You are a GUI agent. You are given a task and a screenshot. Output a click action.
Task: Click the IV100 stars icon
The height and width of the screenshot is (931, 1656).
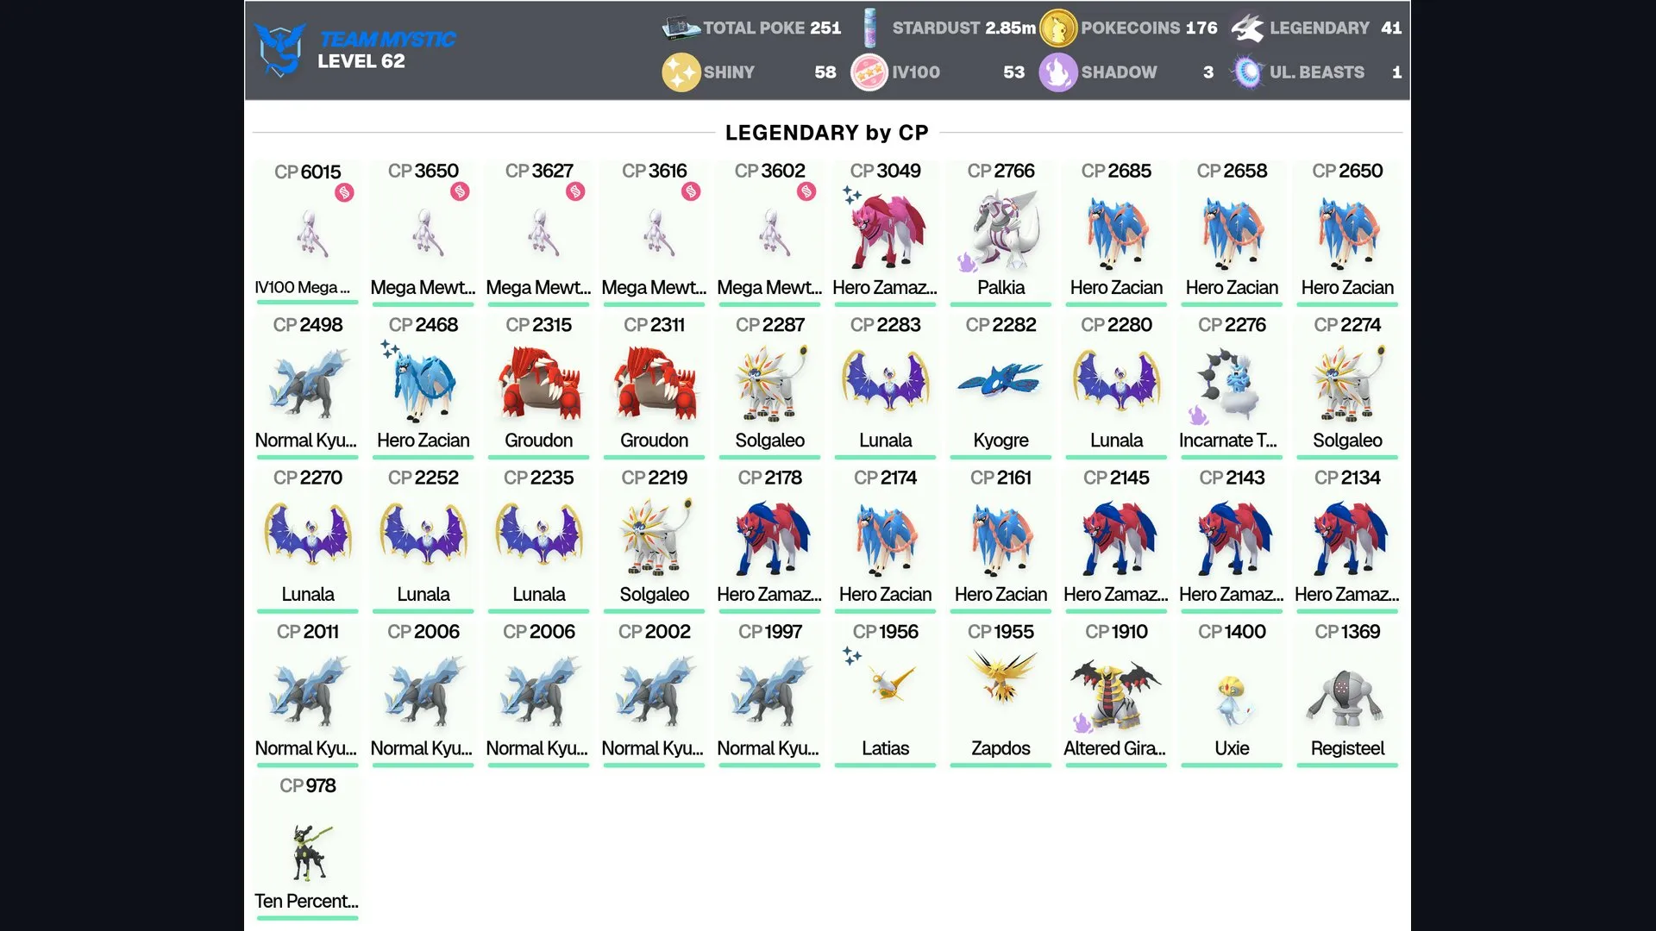point(869,72)
